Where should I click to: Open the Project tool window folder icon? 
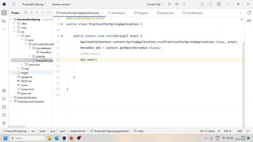click(4, 13)
